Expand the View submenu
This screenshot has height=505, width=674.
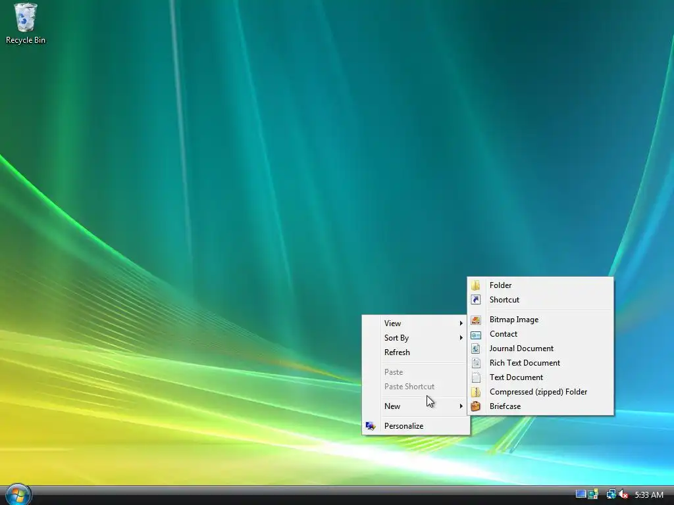[416, 324]
